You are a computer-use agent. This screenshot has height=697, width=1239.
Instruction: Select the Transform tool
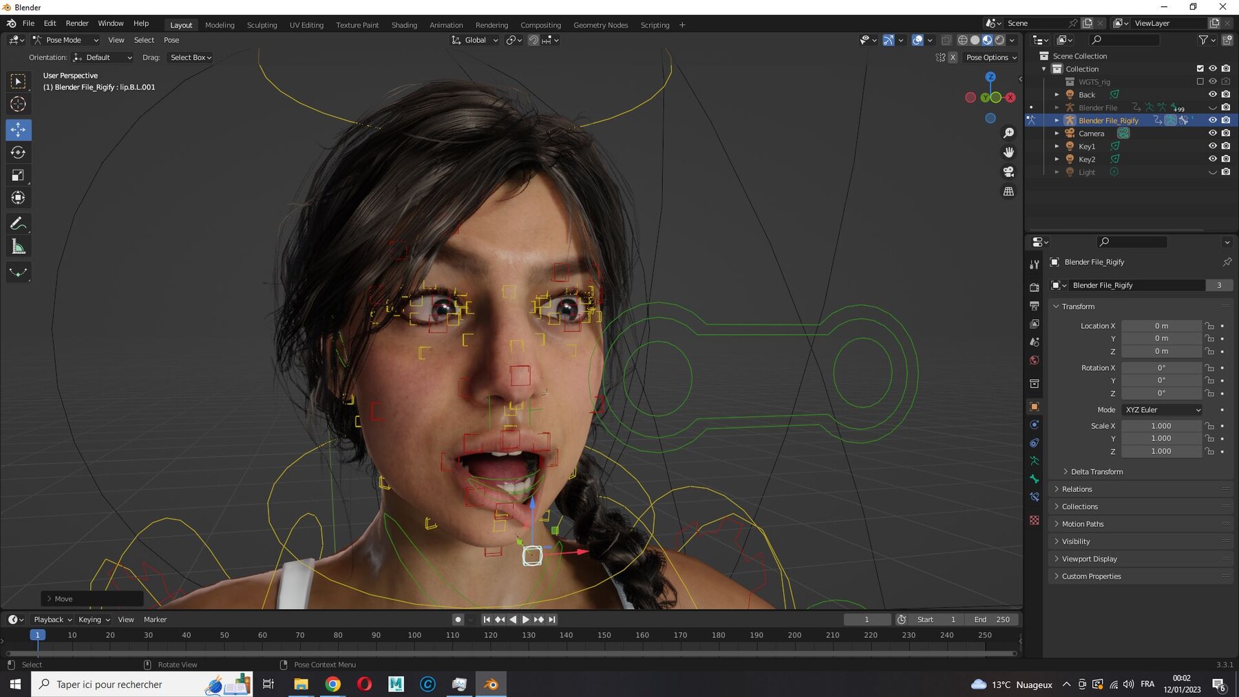(19, 198)
